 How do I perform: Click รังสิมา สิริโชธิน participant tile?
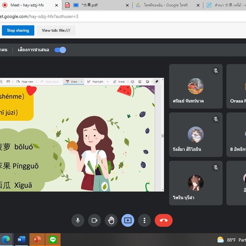click(x=196, y=135)
